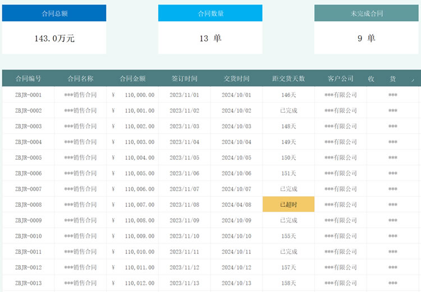Click the 151天 days-remaining cell

(x=289, y=173)
